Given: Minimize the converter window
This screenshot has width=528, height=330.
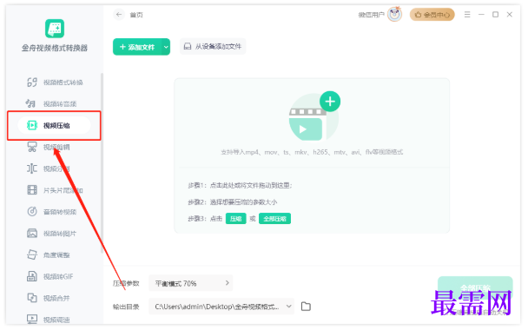Looking at the screenshot, I should 481,15.
